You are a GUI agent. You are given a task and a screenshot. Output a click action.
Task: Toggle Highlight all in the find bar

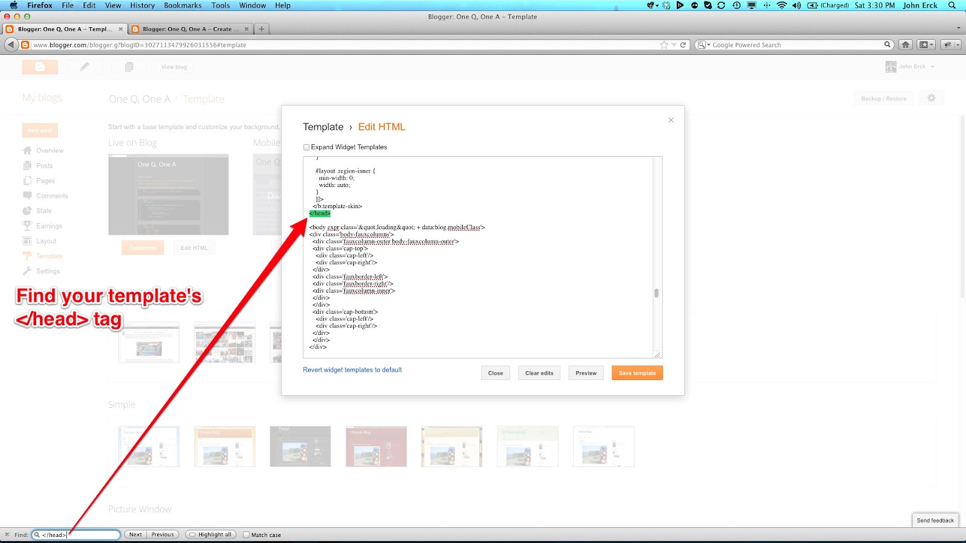pyautogui.click(x=210, y=535)
